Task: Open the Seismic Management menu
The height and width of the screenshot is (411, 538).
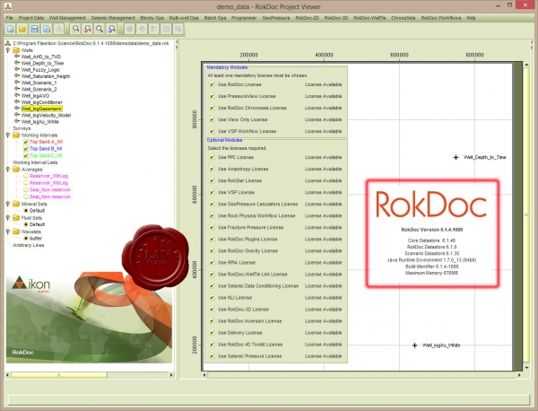Action: click(x=113, y=18)
